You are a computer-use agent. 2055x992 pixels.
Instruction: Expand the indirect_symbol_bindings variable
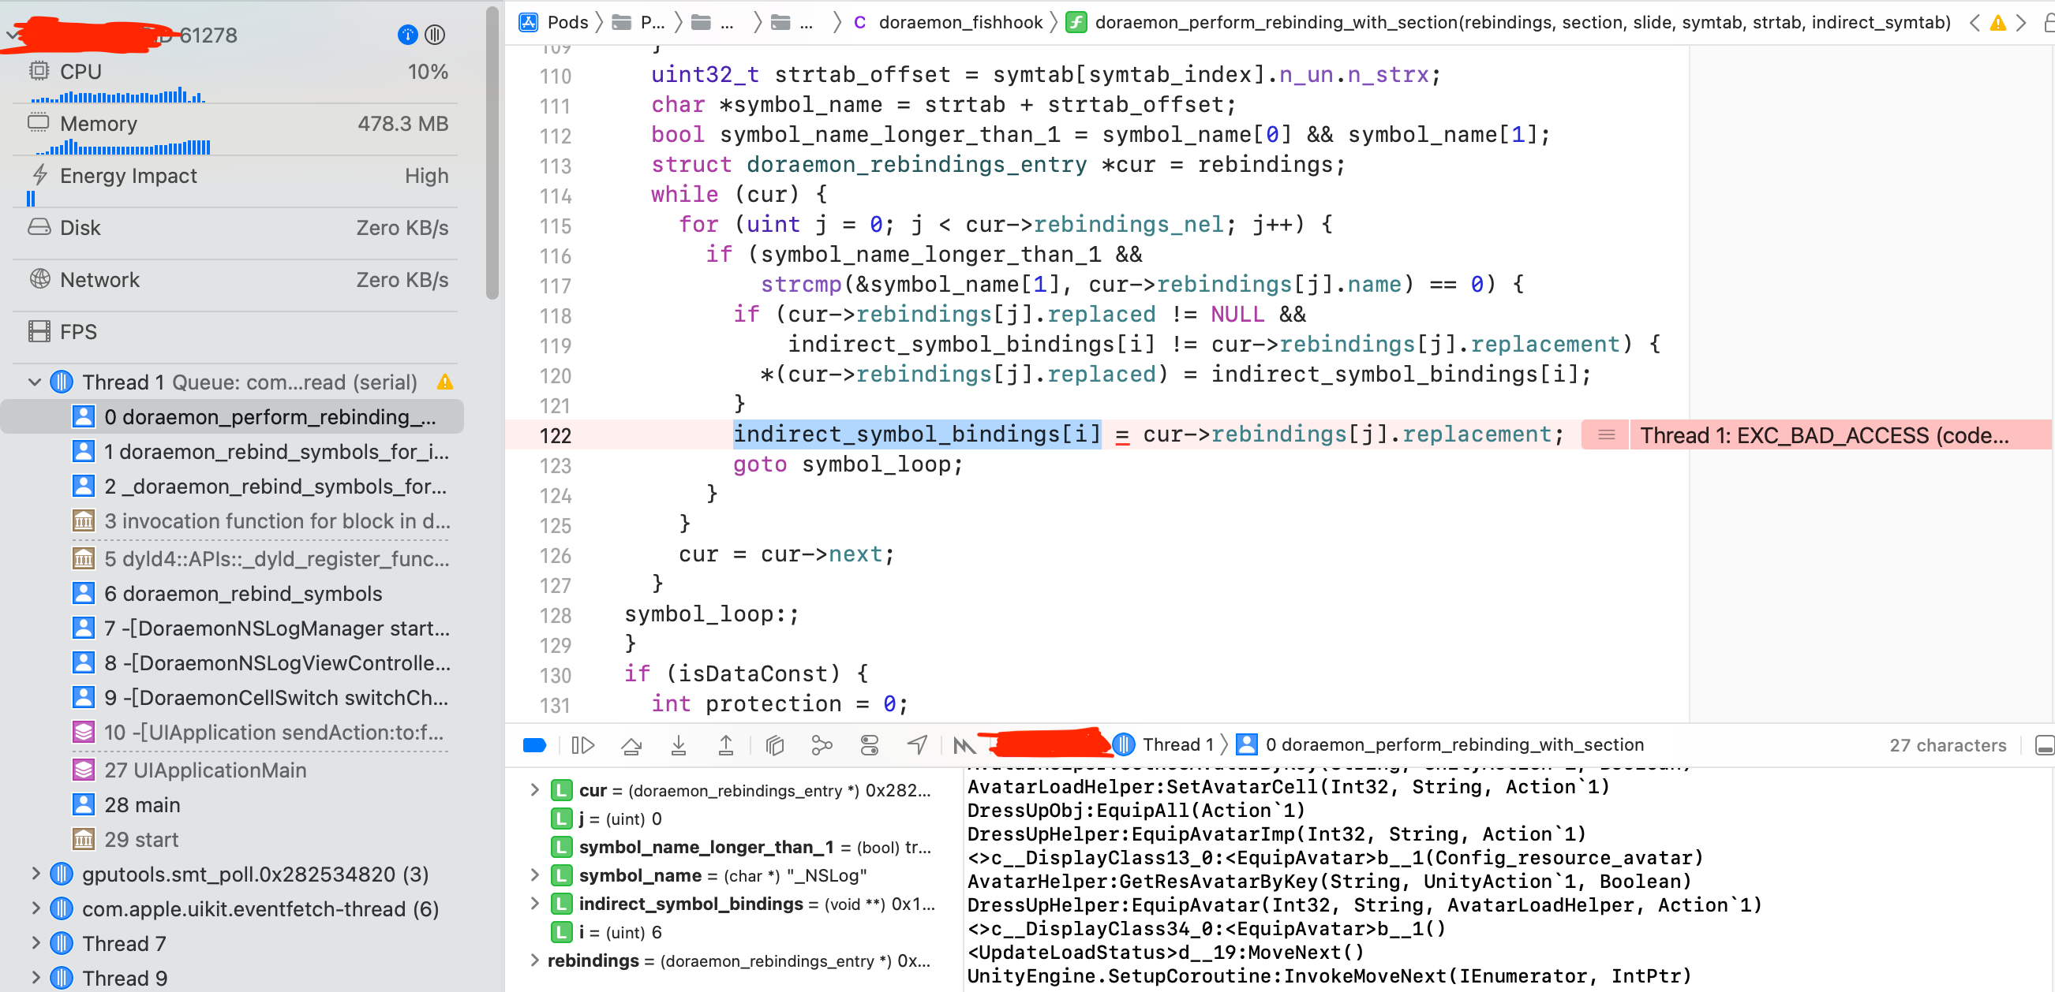pyautogui.click(x=534, y=903)
